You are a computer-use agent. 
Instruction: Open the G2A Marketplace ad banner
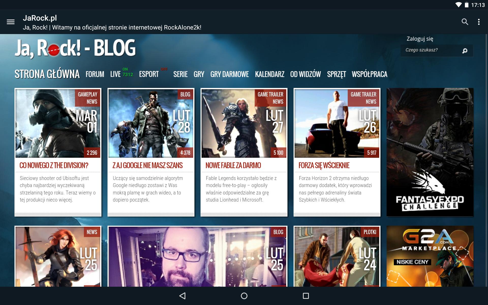430,256
